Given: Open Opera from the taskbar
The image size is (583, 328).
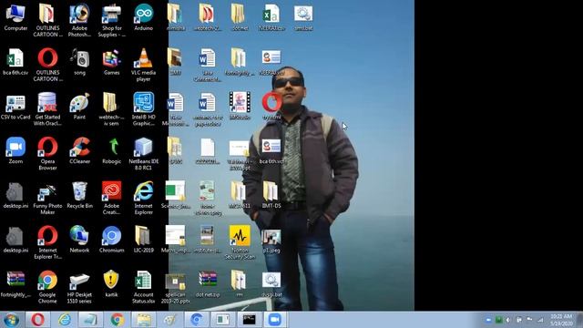Looking at the screenshot, I should tap(37, 320).
